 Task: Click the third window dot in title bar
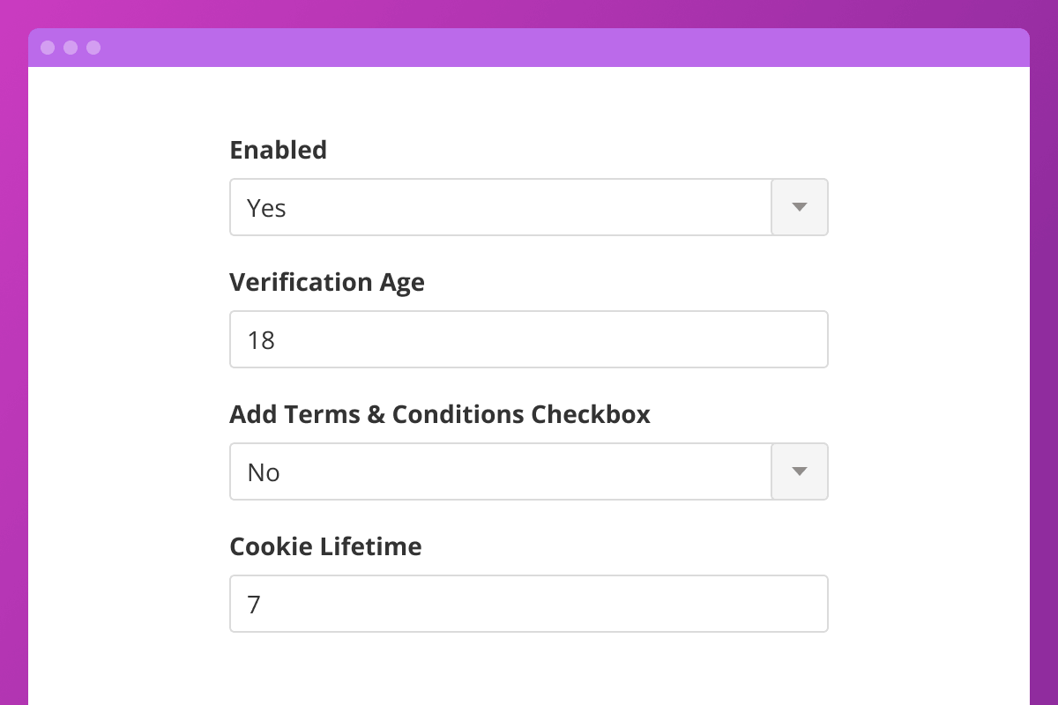(93, 48)
